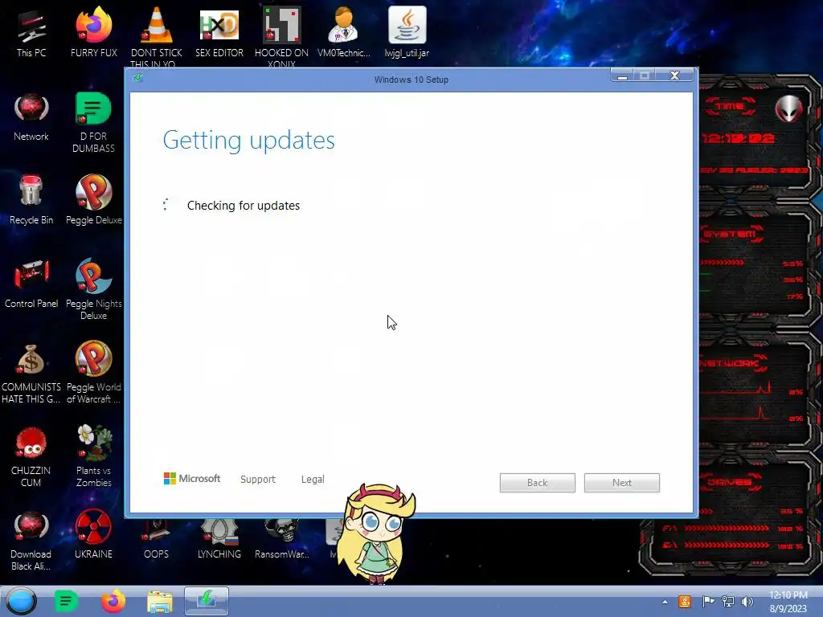Image resolution: width=823 pixels, height=617 pixels.
Task: Click the Java update tray icon
Action: click(685, 601)
